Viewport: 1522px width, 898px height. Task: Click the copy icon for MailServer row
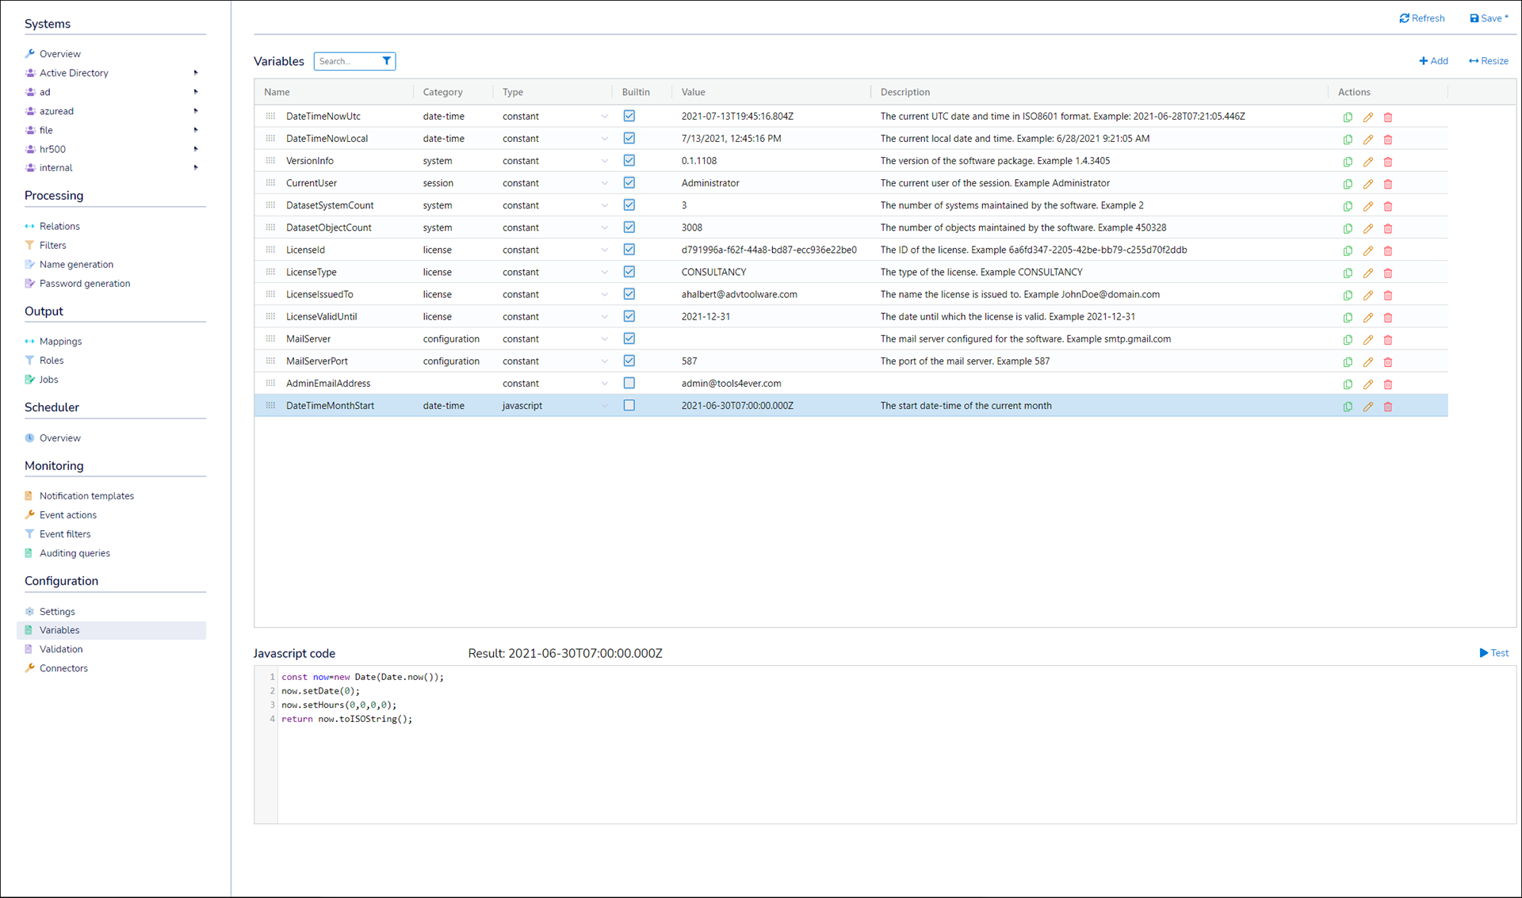[x=1348, y=340]
